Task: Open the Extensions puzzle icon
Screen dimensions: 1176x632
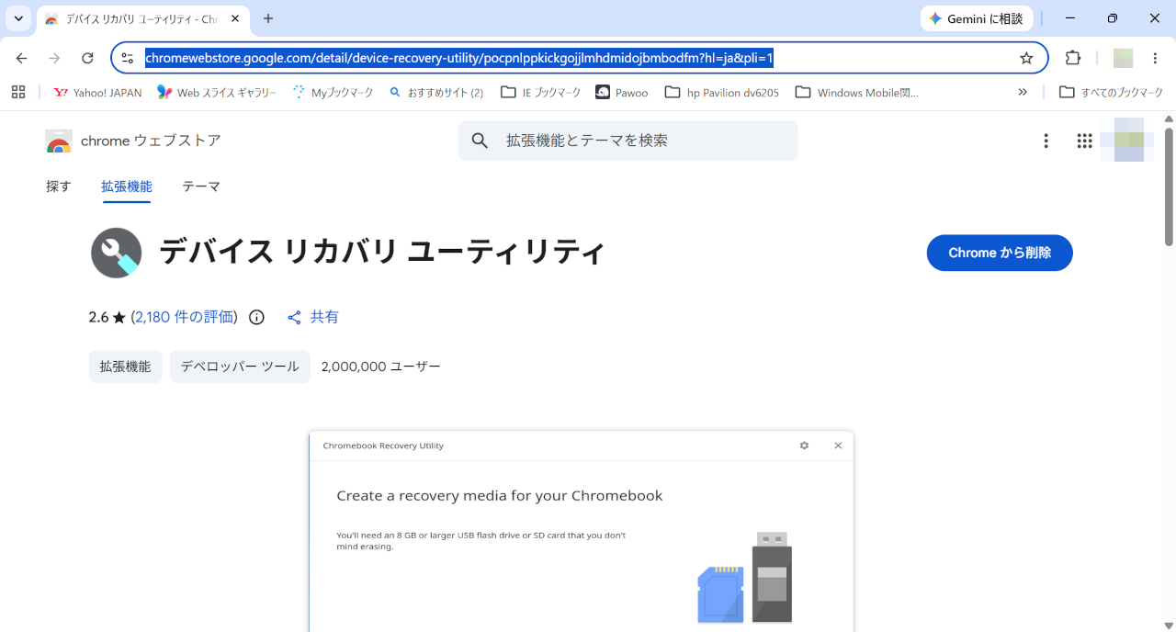Action: click(x=1073, y=58)
